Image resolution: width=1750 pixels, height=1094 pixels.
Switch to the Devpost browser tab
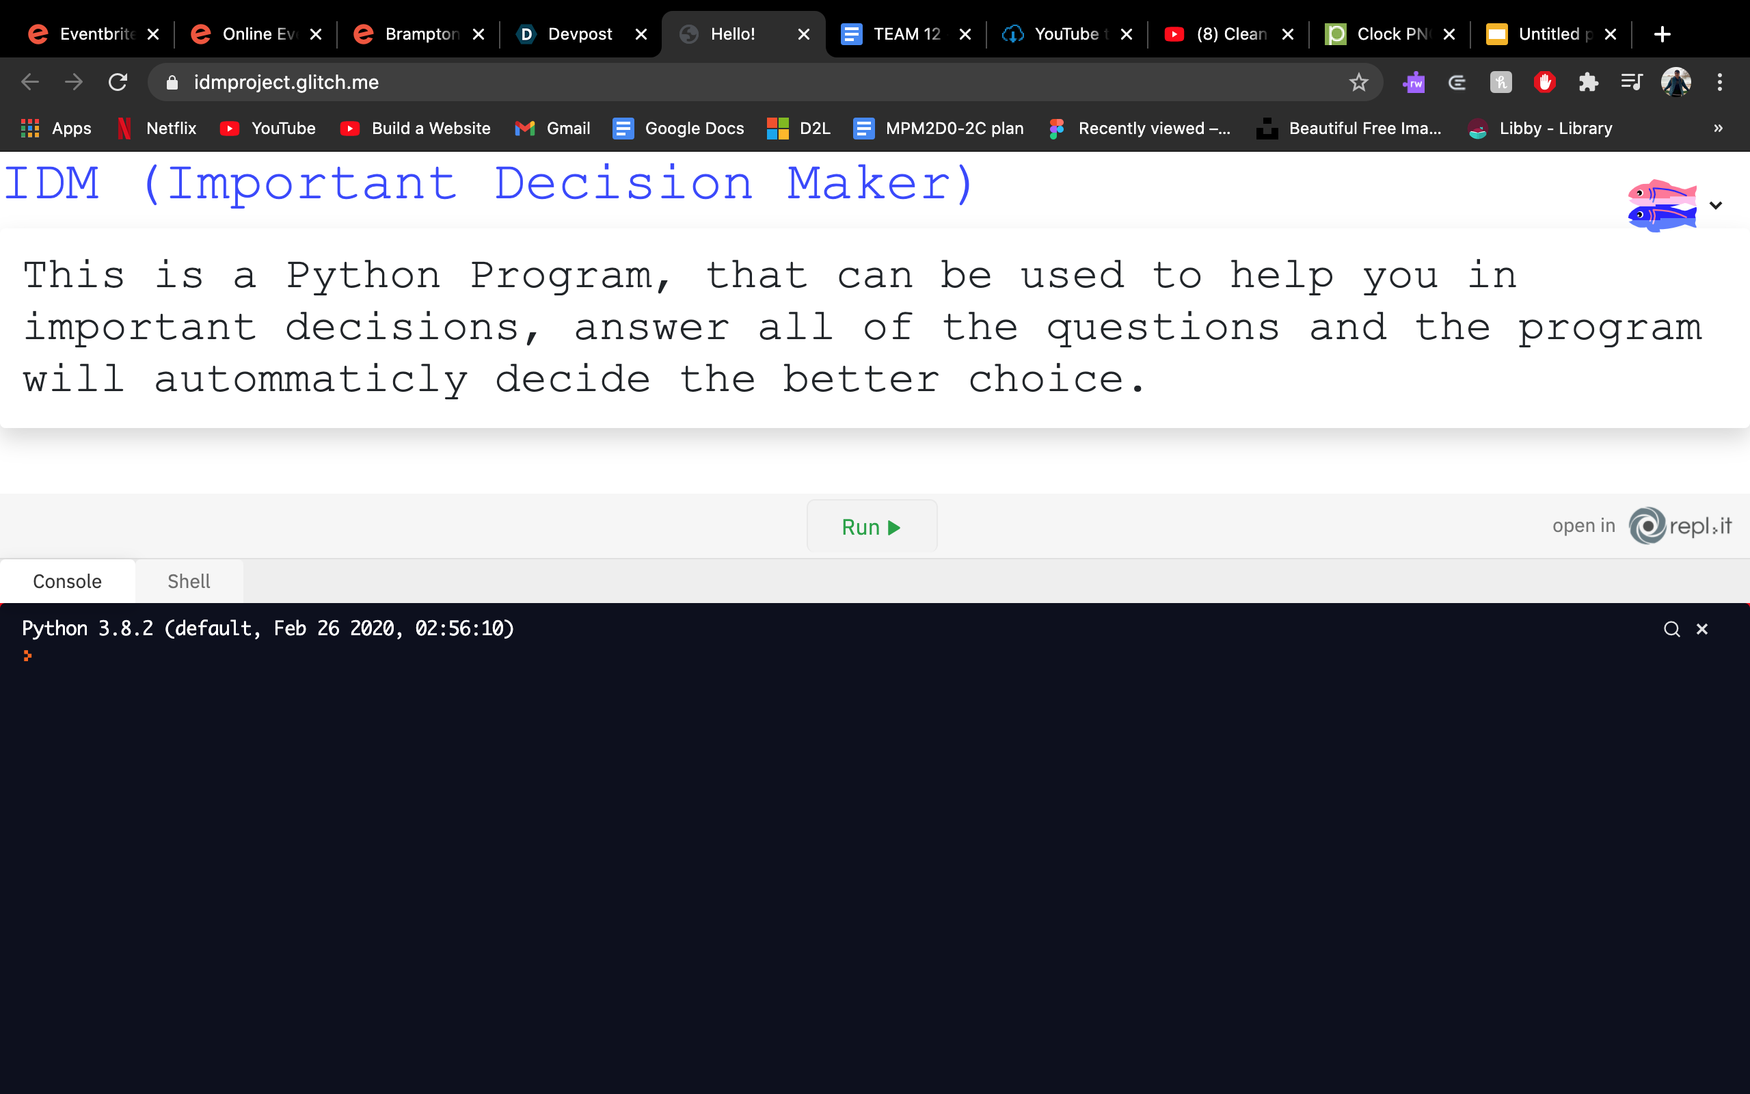pyautogui.click(x=578, y=34)
